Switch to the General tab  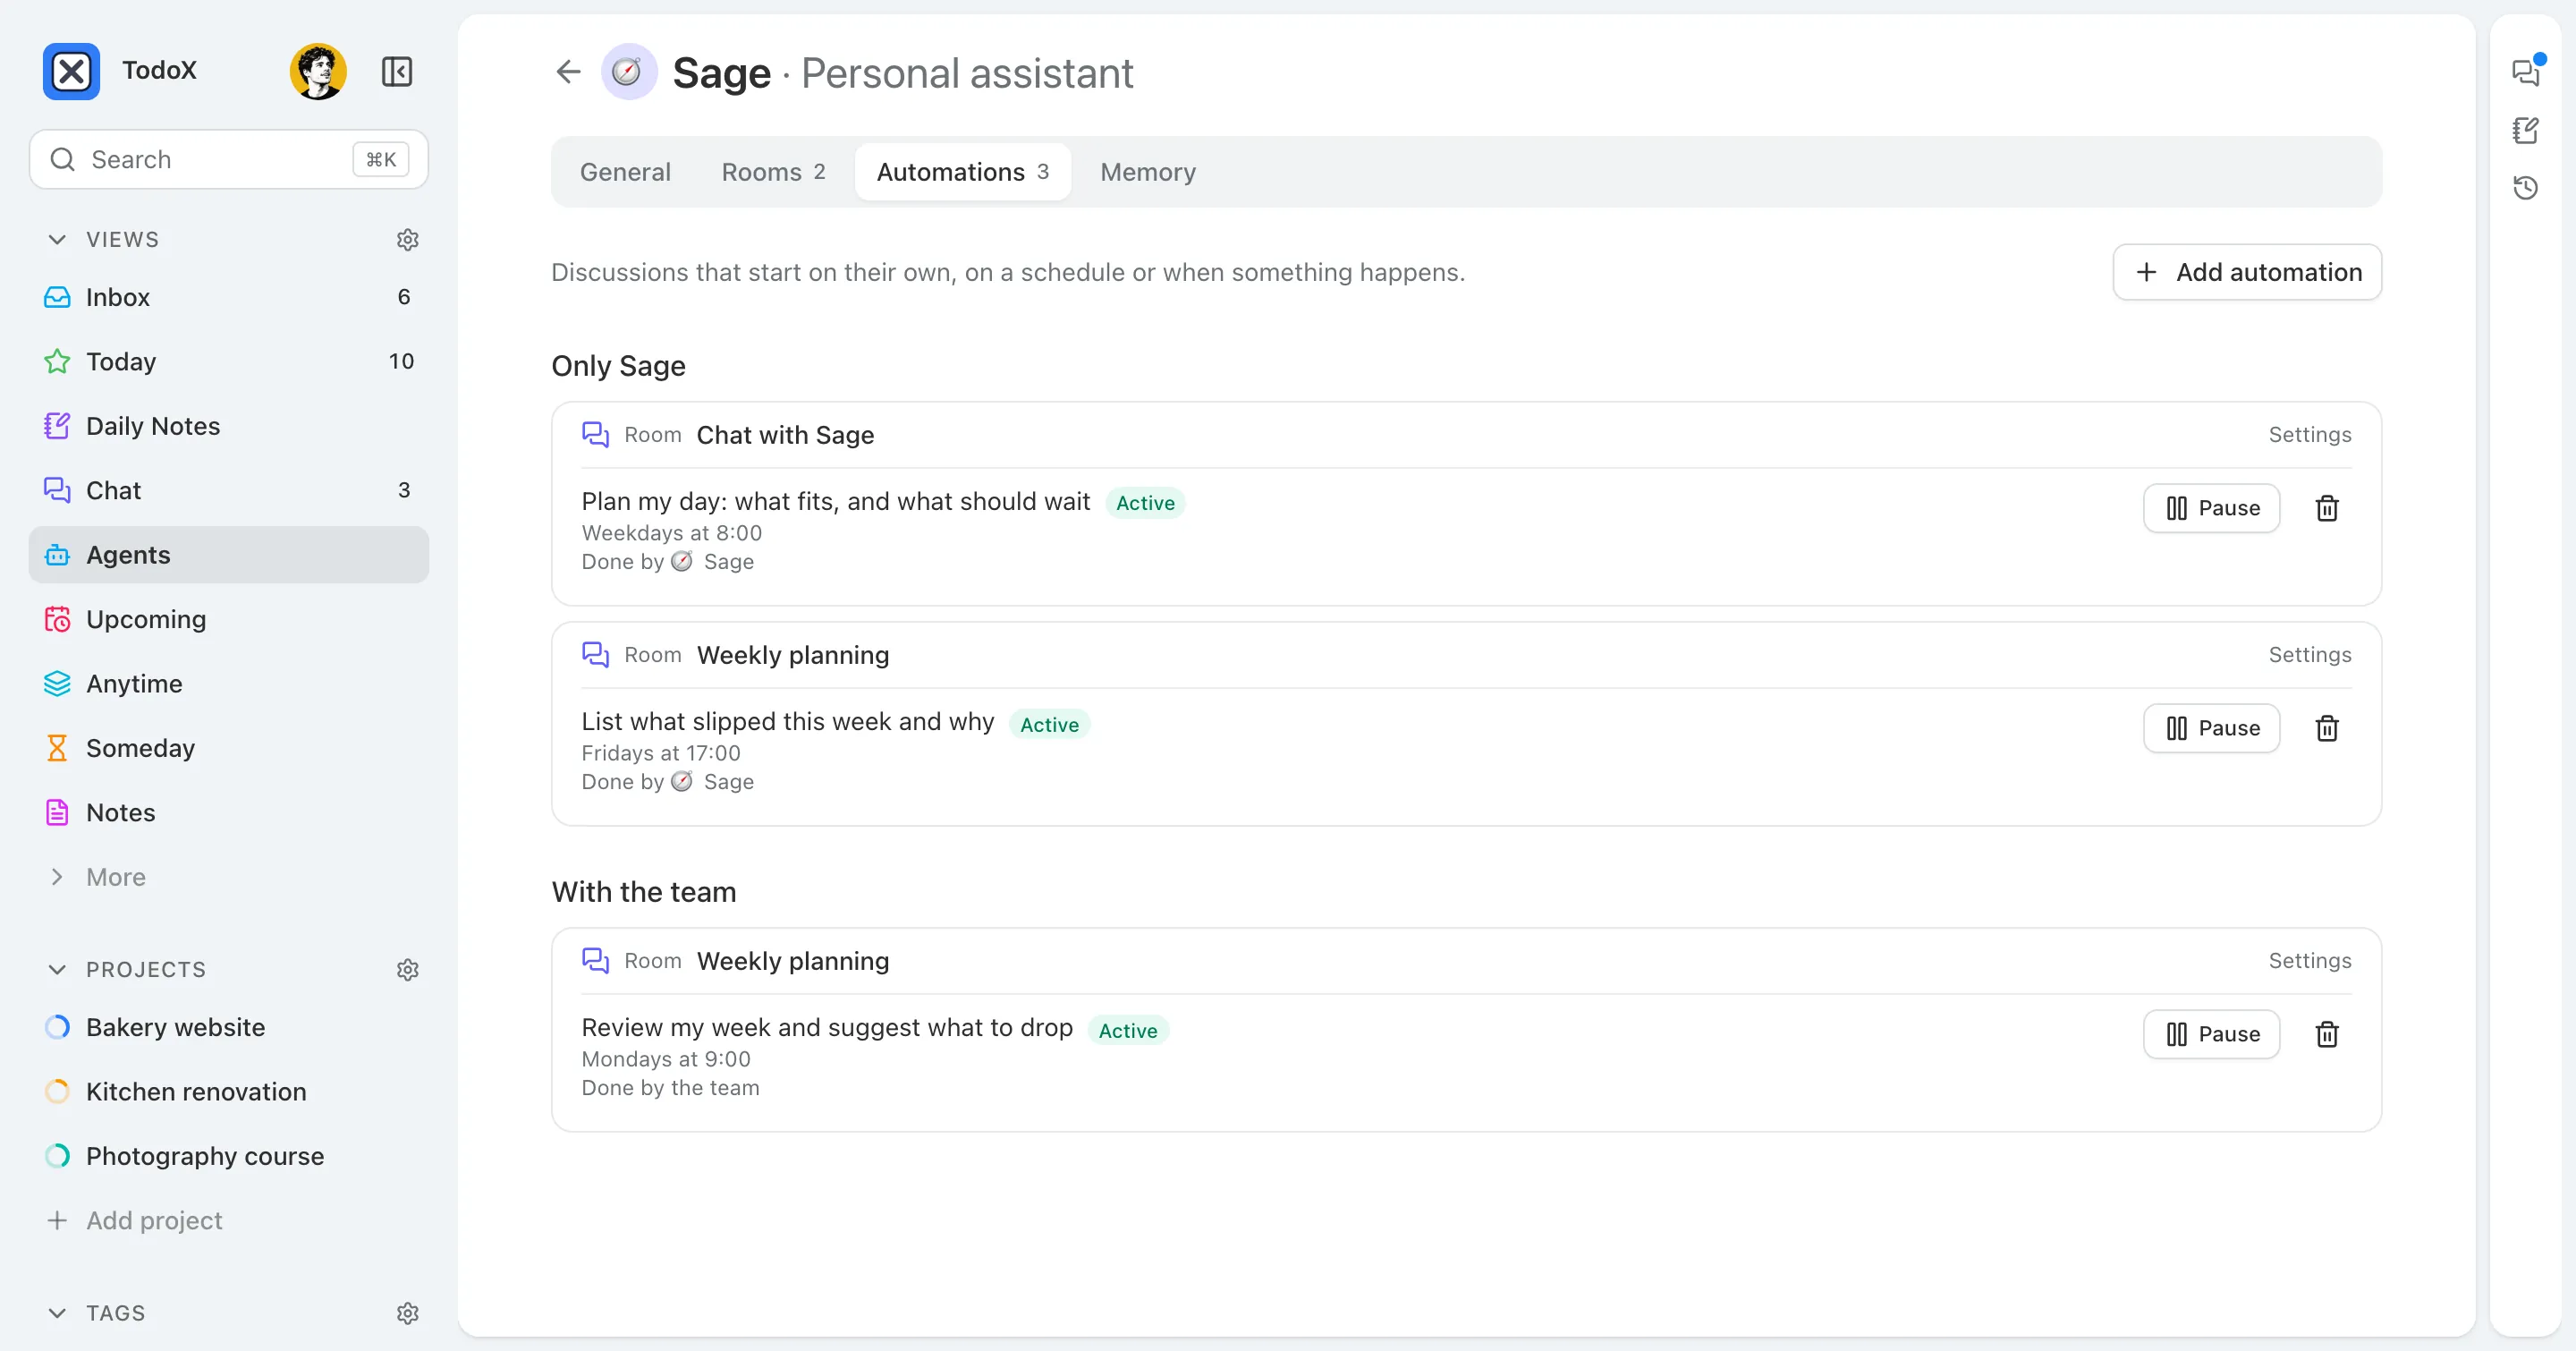[x=625, y=172]
